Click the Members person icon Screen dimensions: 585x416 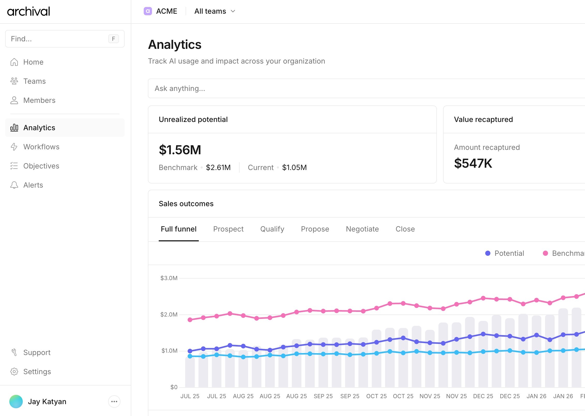click(14, 100)
